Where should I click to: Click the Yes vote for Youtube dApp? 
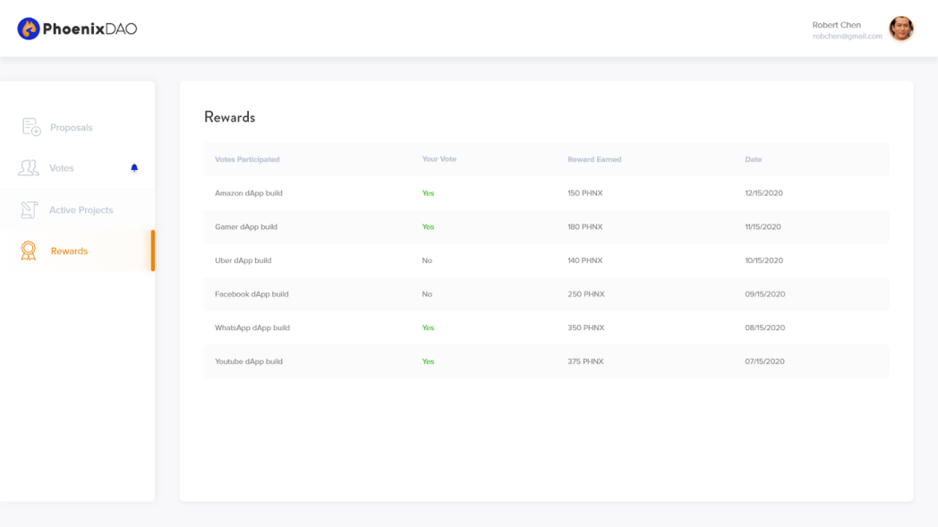428,361
